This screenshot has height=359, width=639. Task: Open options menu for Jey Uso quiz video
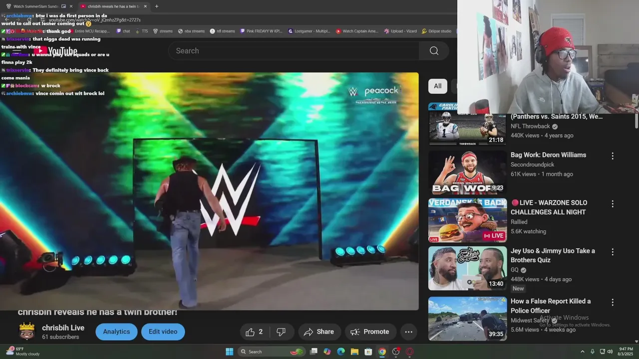click(x=613, y=252)
